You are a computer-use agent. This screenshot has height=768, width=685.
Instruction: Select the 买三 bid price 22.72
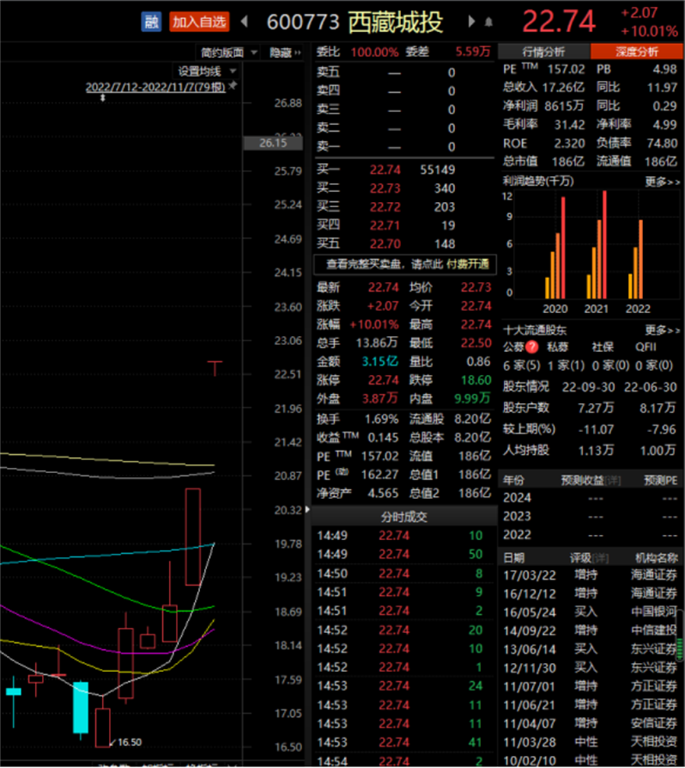[x=385, y=207]
